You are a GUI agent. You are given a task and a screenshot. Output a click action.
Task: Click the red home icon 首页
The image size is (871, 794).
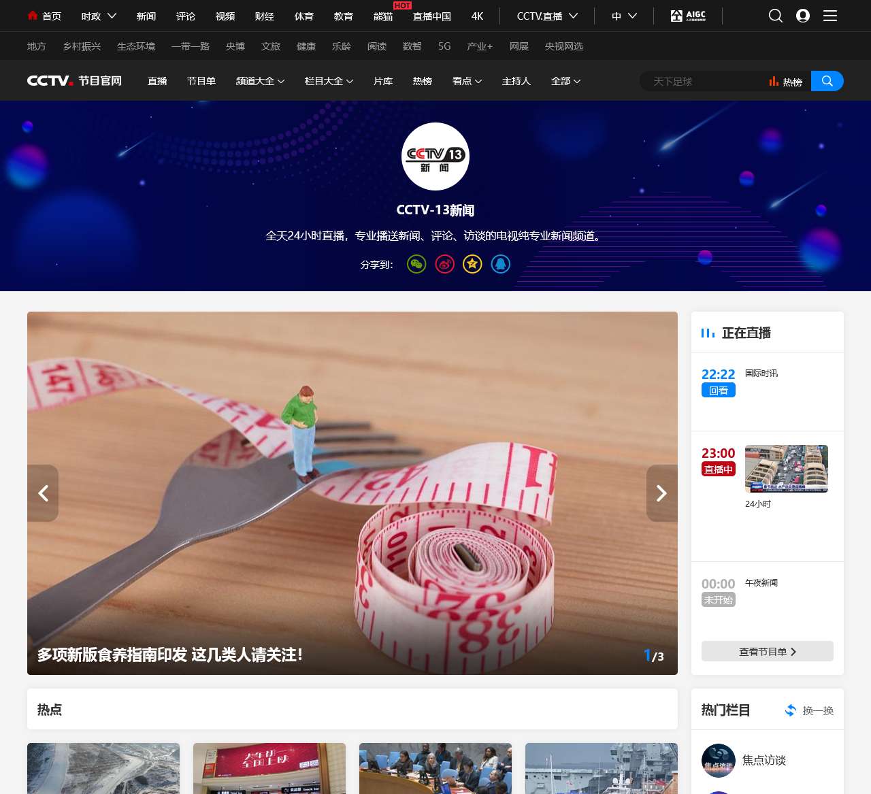(33, 15)
